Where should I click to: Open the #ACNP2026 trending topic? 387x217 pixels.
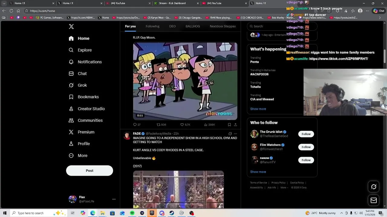point(259,74)
